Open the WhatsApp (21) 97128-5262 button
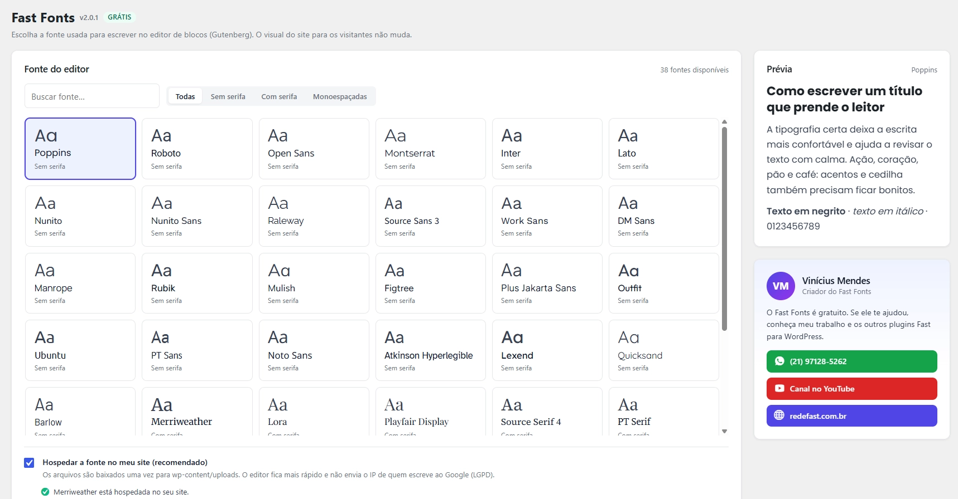Viewport: 958px width, 499px height. 851,361
